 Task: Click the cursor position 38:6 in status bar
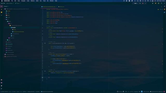[126, 91]
